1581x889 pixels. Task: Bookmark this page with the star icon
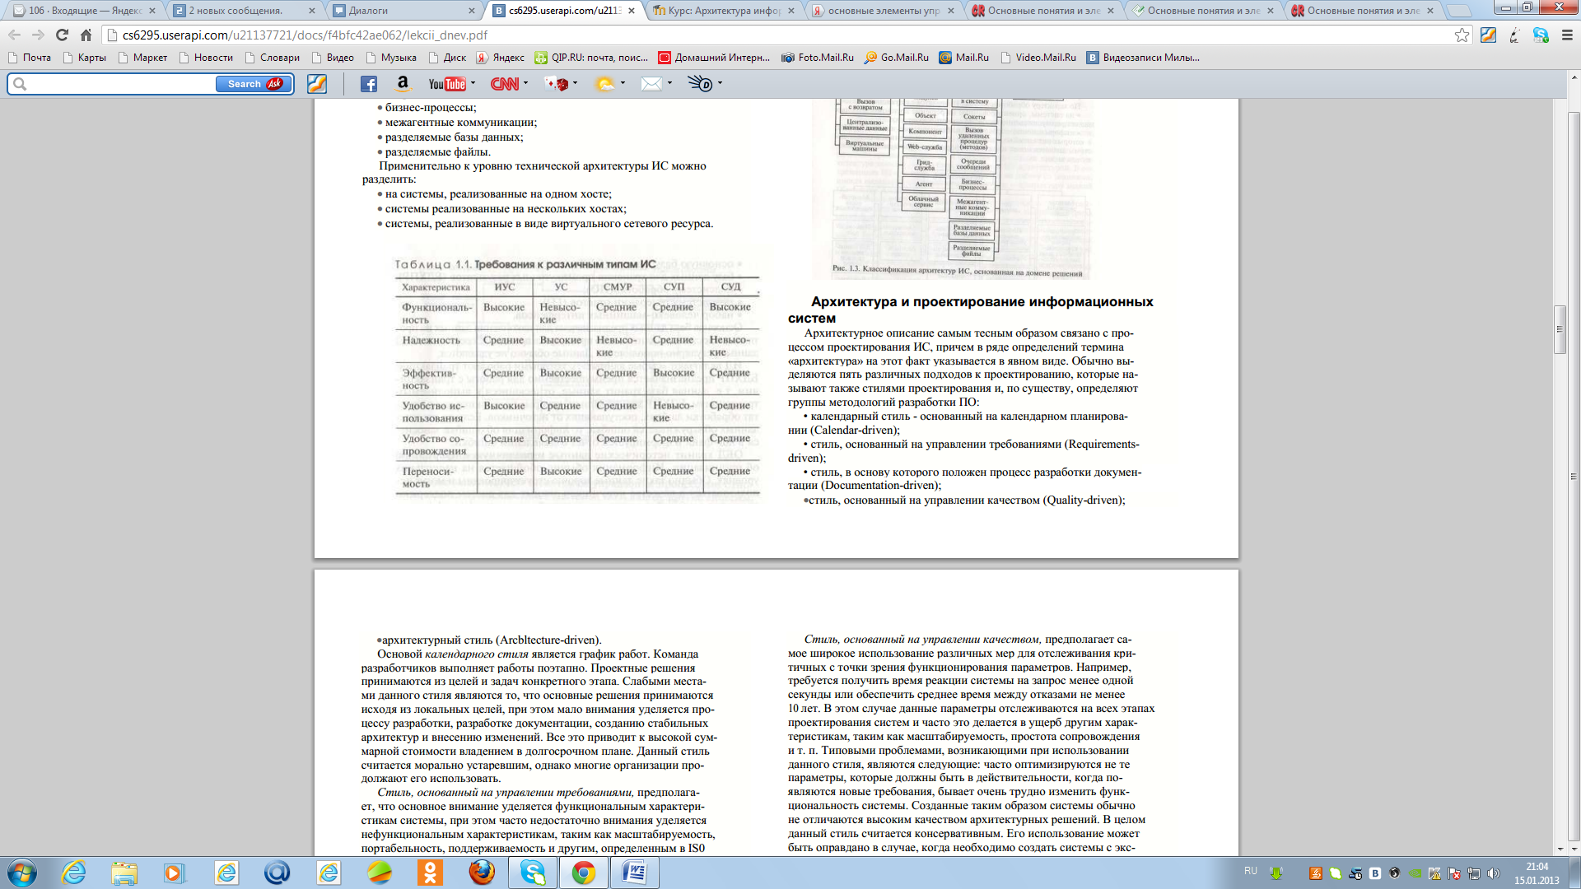pyautogui.click(x=1462, y=35)
